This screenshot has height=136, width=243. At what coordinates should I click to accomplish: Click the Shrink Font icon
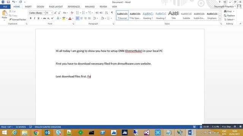tap(59, 13)
